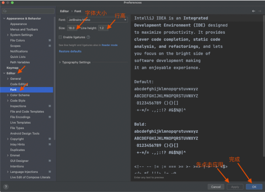Viewport: 265px width, 192px height.
Task: Click the search magnifier icon
Action: [5, 11]
